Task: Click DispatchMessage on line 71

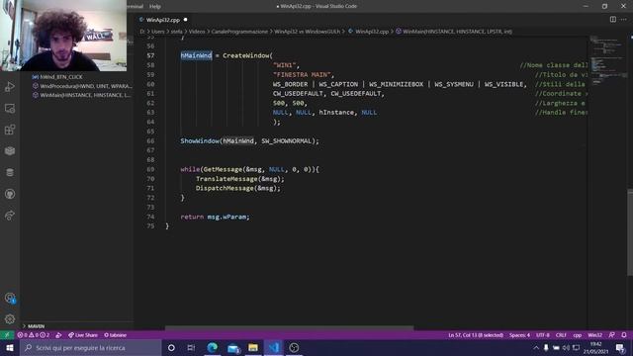Action: tap(225, 188)
